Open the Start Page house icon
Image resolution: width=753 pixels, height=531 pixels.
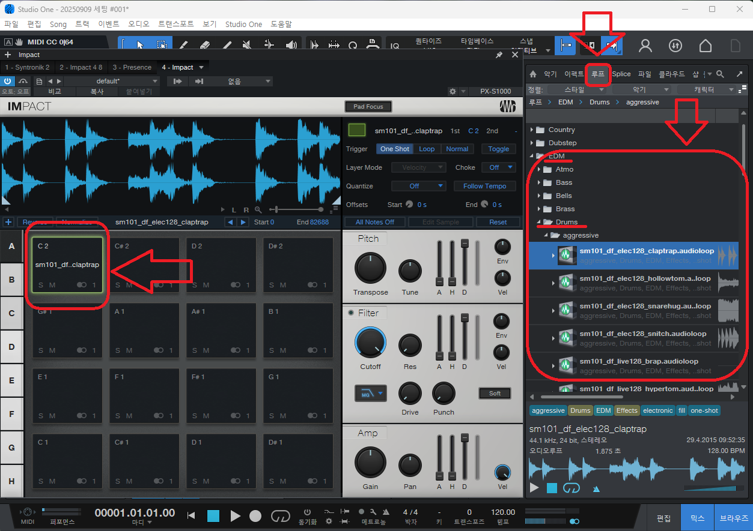point(706,46)
